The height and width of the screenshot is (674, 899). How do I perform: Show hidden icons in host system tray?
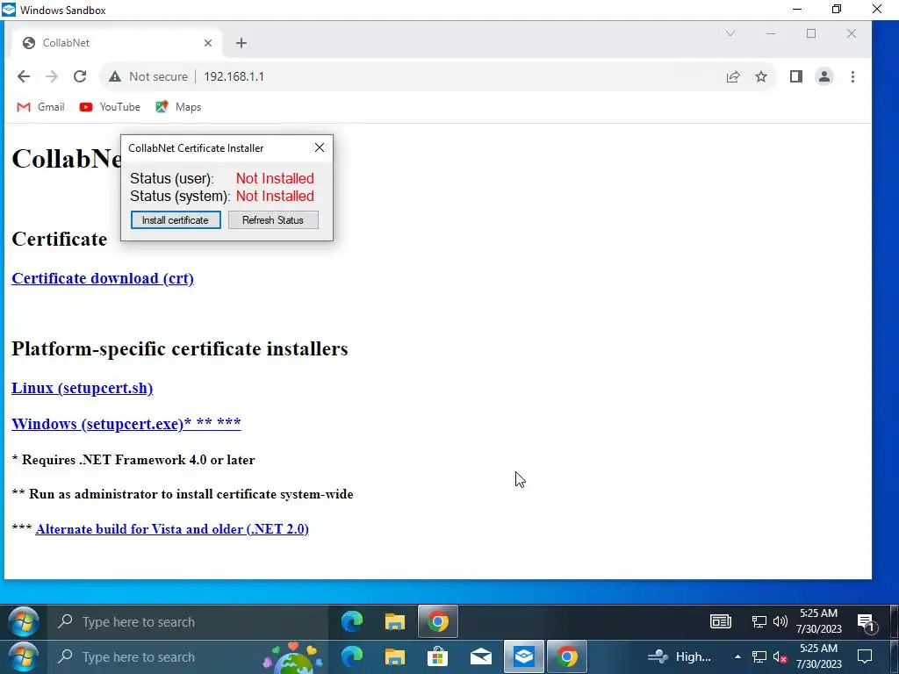coord(737,656)
